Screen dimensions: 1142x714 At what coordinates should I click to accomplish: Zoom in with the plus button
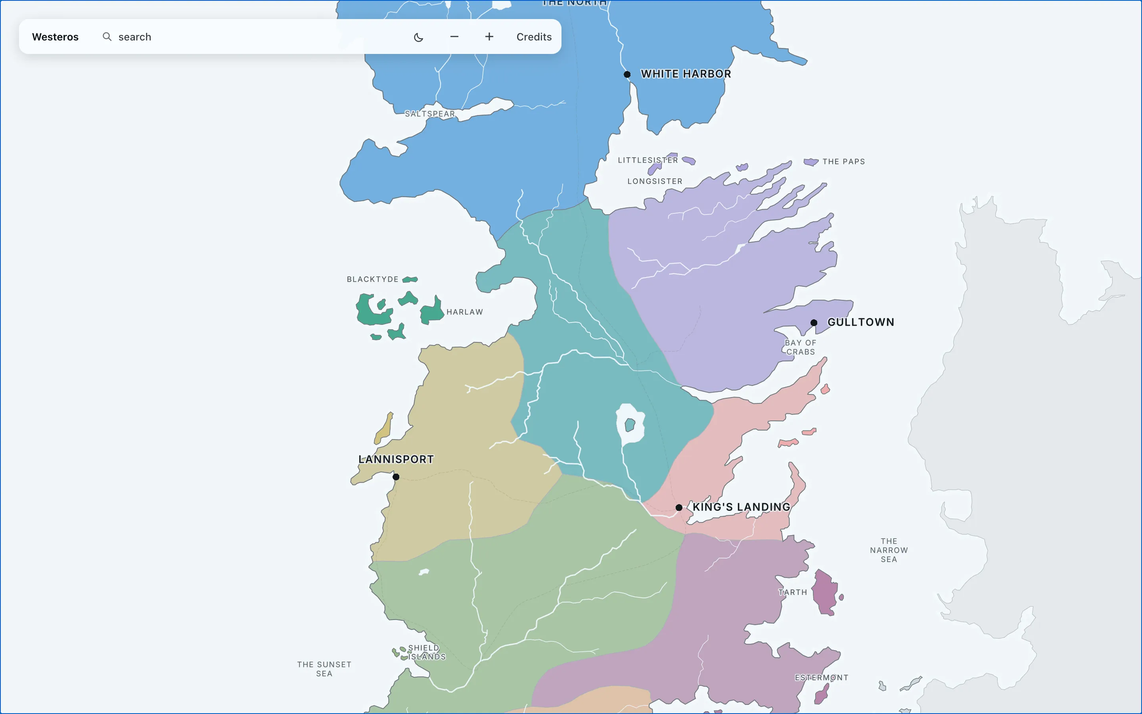pos(489,37)
